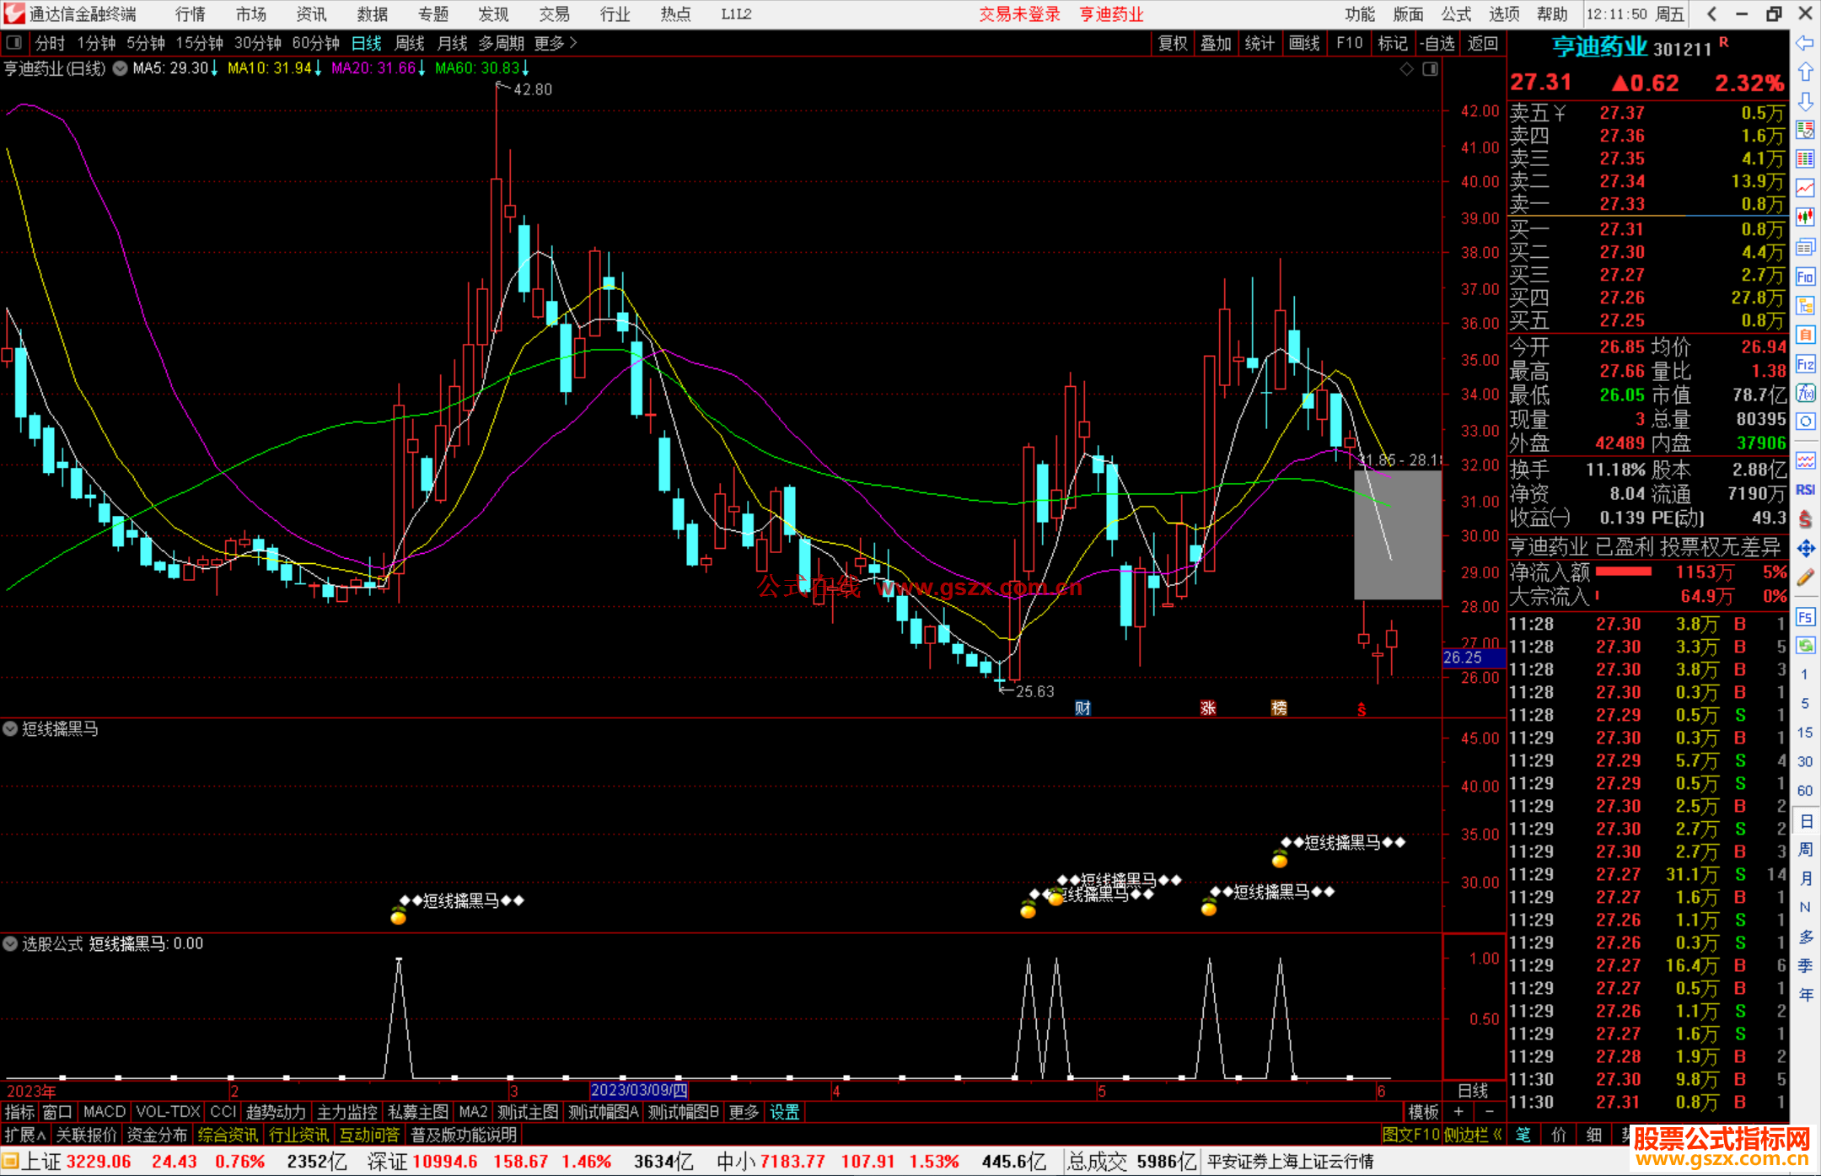The image size is (1821, 1176).
Task: Click the 复权 button
Action: [x=1172, y=43]
